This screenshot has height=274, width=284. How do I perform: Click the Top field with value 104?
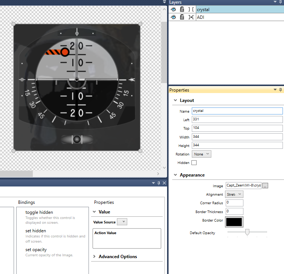[x=237, y=128]
